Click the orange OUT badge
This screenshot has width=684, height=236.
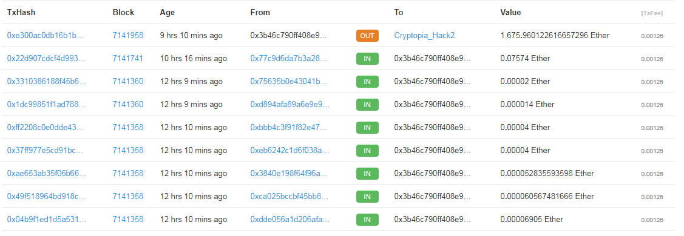coord(367,36)
